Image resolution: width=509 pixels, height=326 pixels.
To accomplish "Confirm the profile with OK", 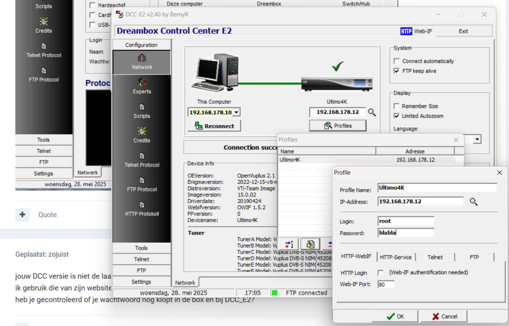I will pos(395,316).
